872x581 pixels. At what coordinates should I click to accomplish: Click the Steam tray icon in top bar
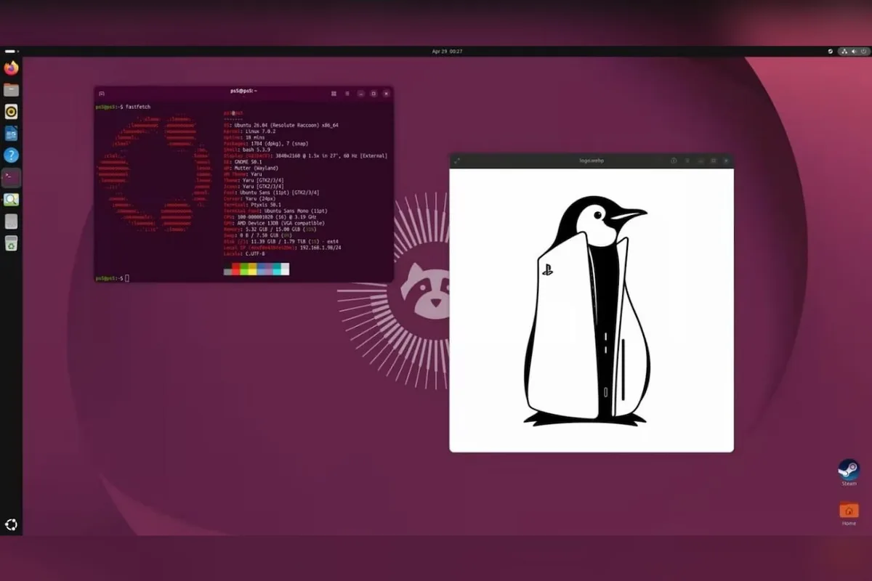[x=831, y=52]
